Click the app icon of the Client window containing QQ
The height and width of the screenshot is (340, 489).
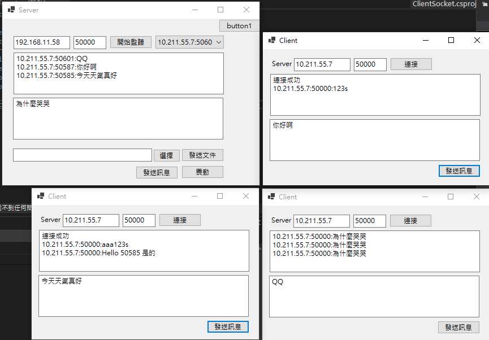coord(271,197)
